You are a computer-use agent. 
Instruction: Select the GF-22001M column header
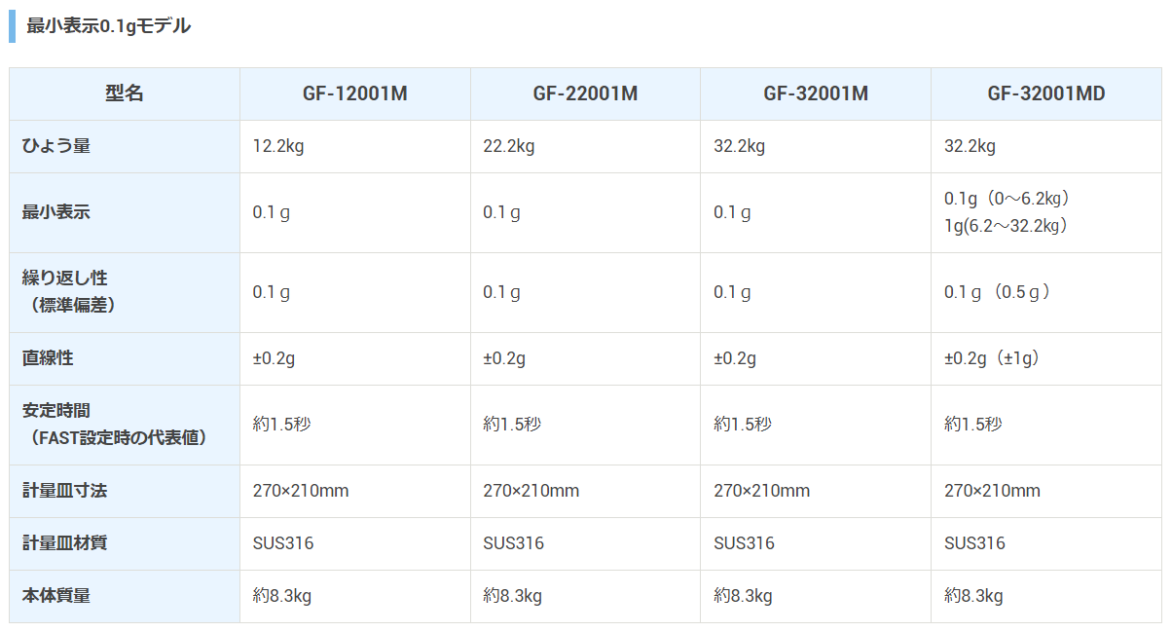coord(585,94)
